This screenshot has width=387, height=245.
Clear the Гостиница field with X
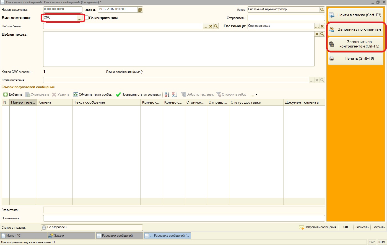point(322,26)
